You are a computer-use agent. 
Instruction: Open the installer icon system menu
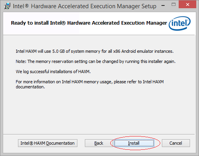point(7,6)
